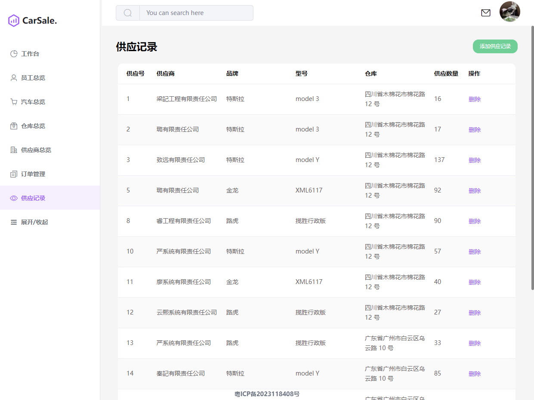The height and width of the screenshot is (400, 534).
Task: Click CarSale. brand name text
Action: point(40,21)
